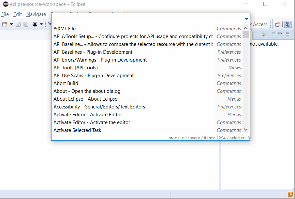The height and width of the screenshot is (199, 295).
Task: Minimize the right side view panel
Action: point(280,34)
